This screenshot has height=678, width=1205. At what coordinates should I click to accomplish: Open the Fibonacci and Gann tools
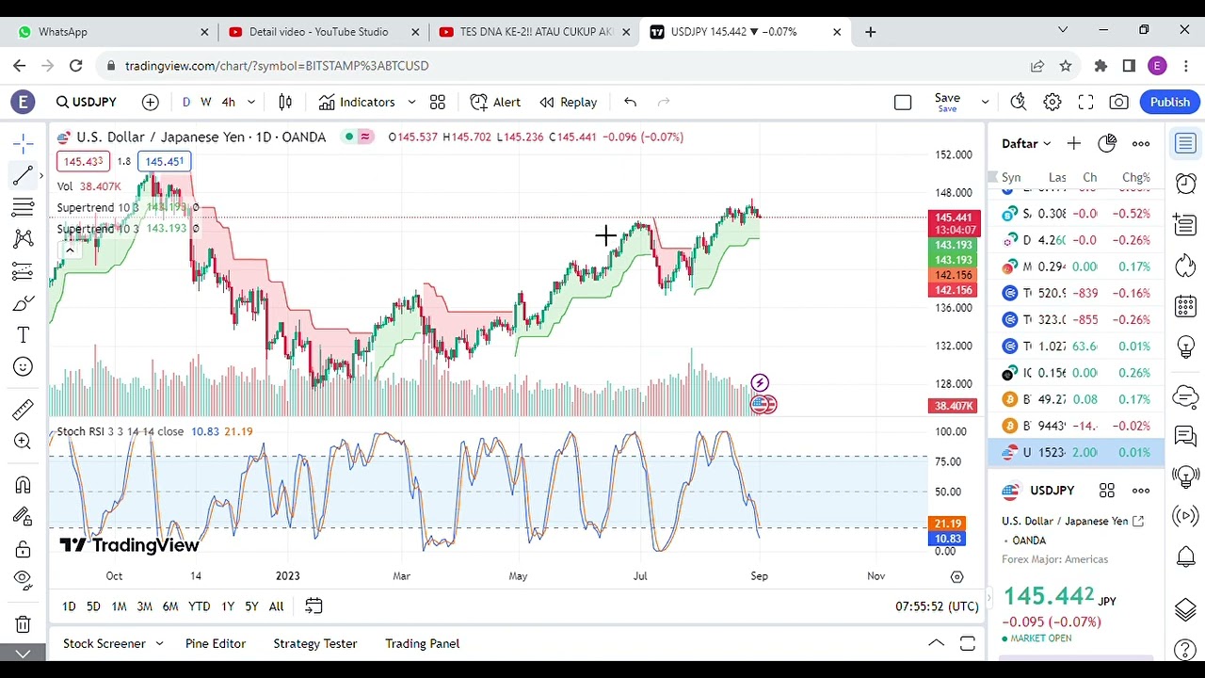pos(24,207)
